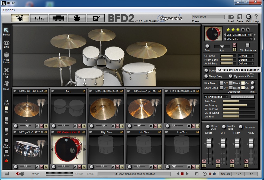Viewport: 264px width, 180px height.
Task: Click left arrow on kick drum slot image
Action: [52, 149]
